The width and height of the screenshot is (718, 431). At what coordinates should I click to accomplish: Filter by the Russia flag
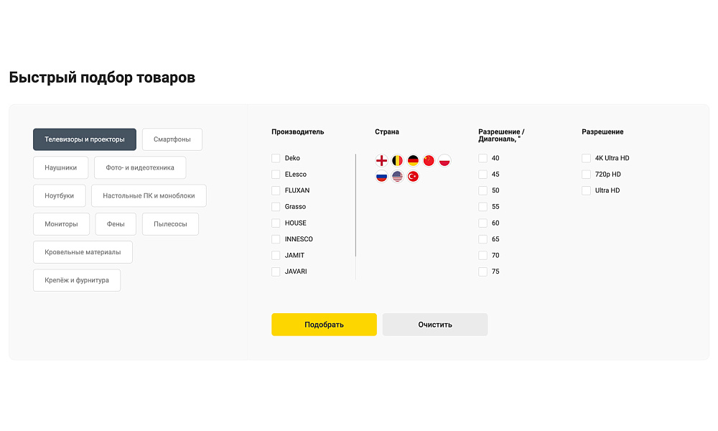381,177
